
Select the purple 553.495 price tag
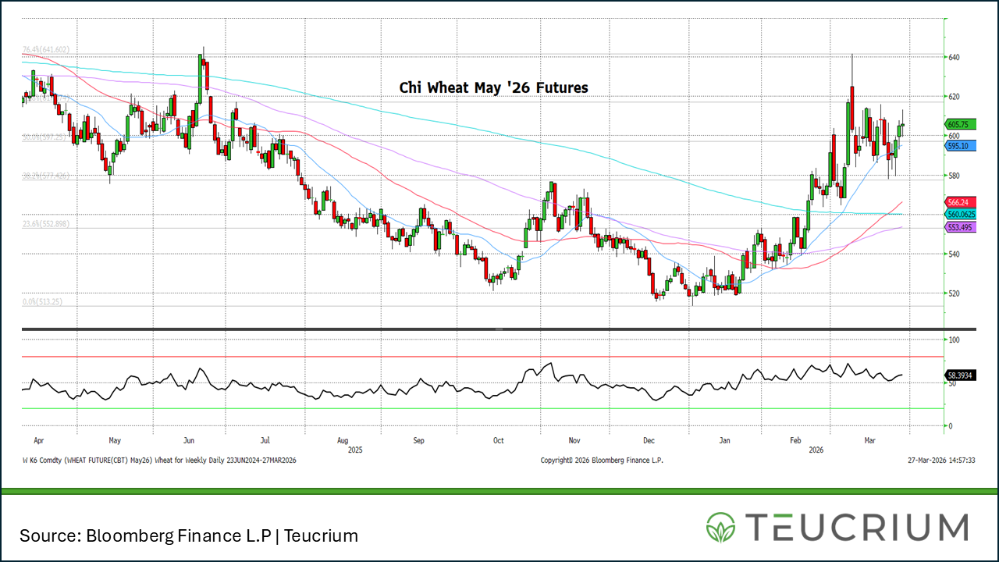pyautogui.click(x=961, y=226)
